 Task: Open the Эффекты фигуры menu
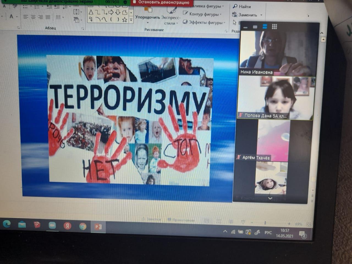pyautogui.click(x=205, y=23)
